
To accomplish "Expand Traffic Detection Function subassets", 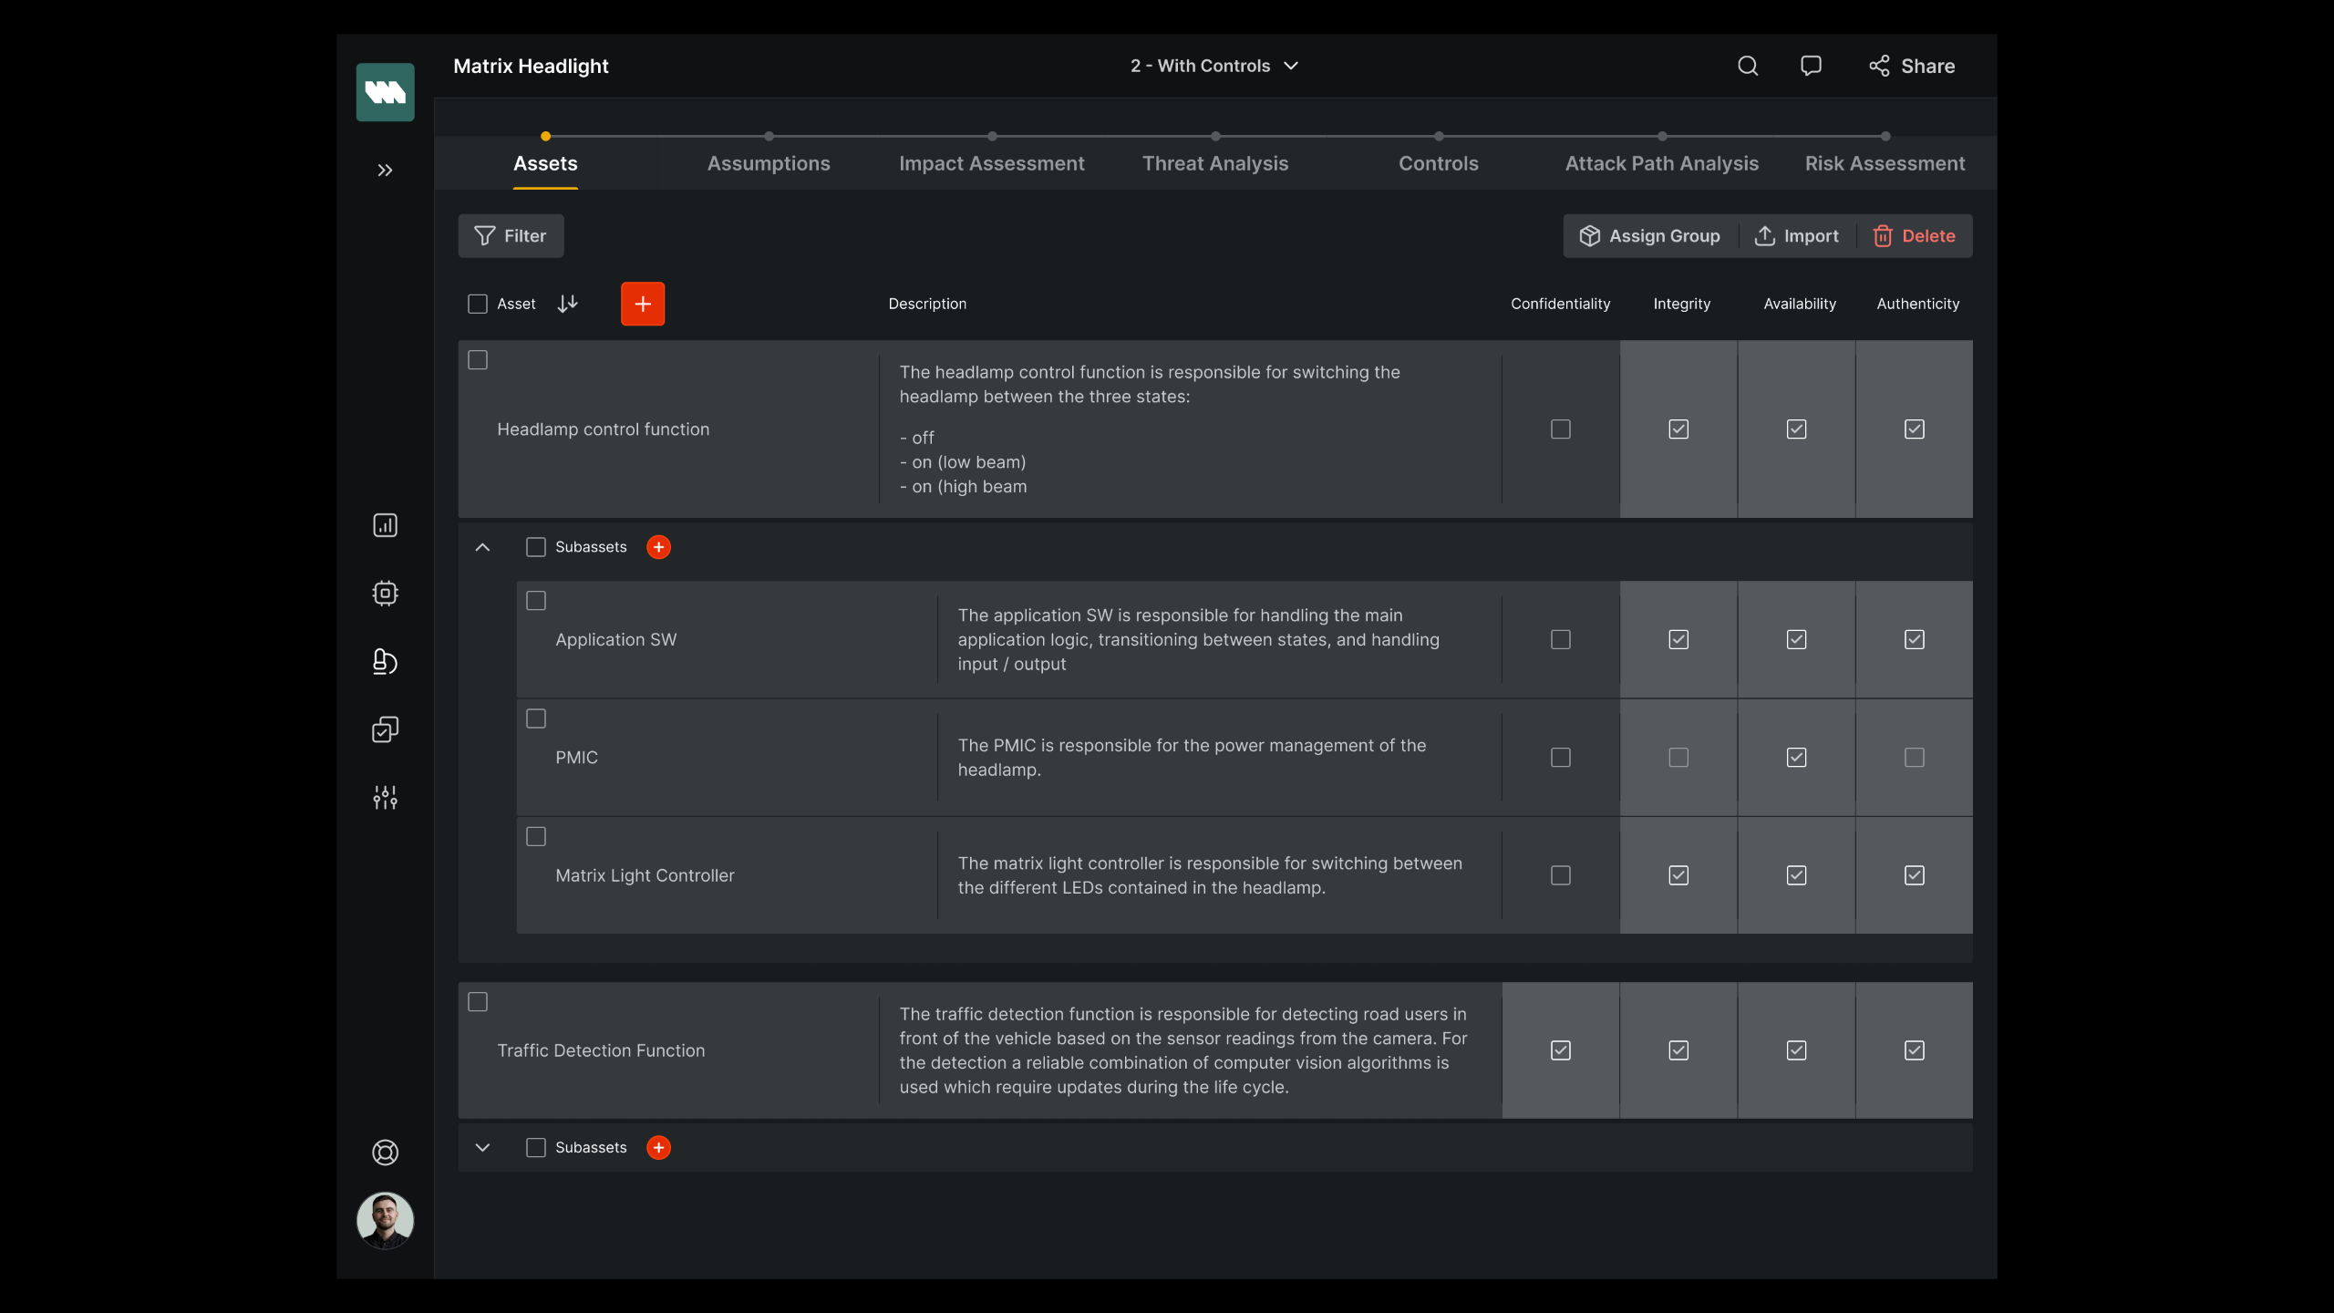I will (482, 1148).
